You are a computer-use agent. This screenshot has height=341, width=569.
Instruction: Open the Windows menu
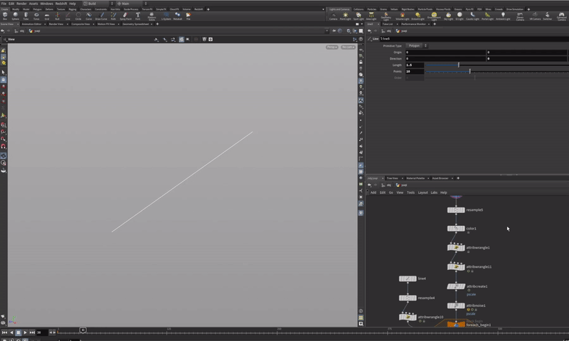[46, 4]
